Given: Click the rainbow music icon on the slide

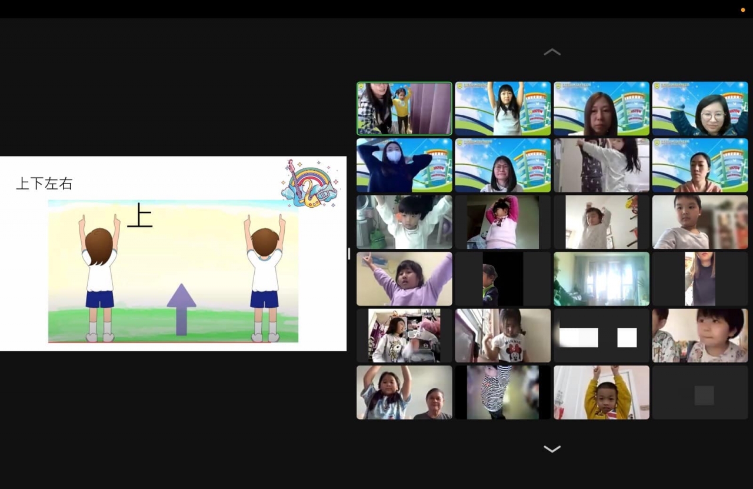Looking at the screenshot, I should [309, 183].
